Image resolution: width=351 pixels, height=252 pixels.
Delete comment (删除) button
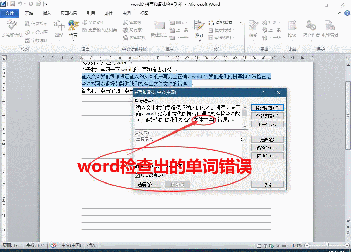(x=177, y=22)
